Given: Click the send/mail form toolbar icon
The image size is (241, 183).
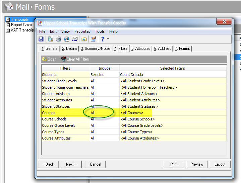Looking at the screenshot, I should point(75,39).
